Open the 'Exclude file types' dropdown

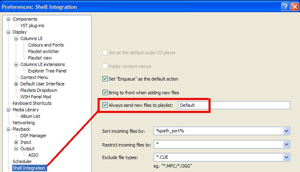tap(286, 157)
